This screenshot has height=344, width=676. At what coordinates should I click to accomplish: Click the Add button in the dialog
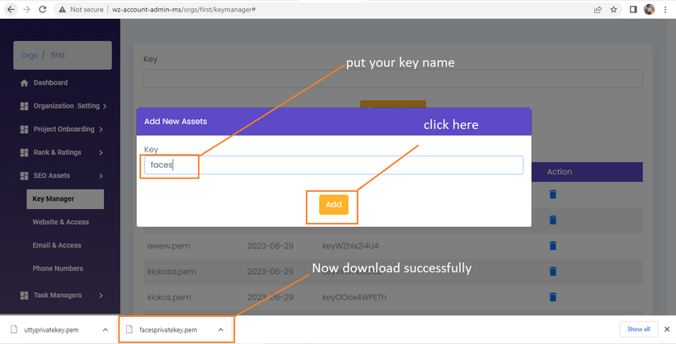(333, 205)
